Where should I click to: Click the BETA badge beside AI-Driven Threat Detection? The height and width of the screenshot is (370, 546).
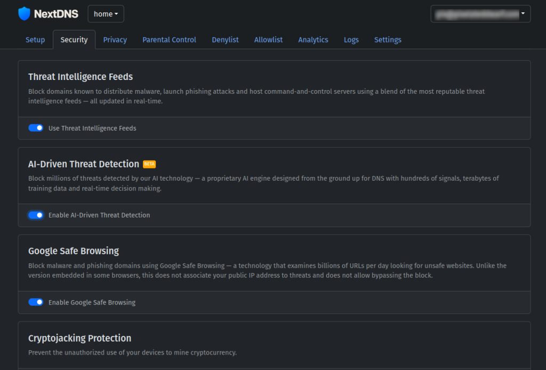pyautogui.click(x=149, y=164)
